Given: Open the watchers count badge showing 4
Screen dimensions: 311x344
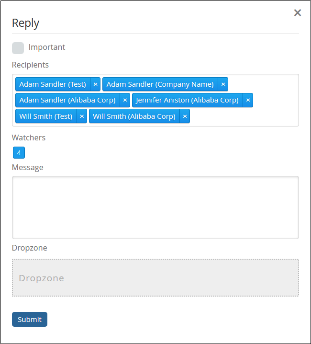Looking at the screenshot, I should point(19,153).
